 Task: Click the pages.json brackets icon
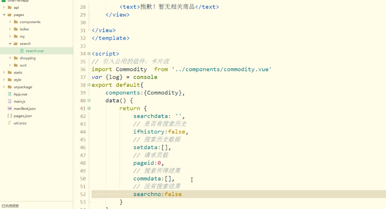9,116
